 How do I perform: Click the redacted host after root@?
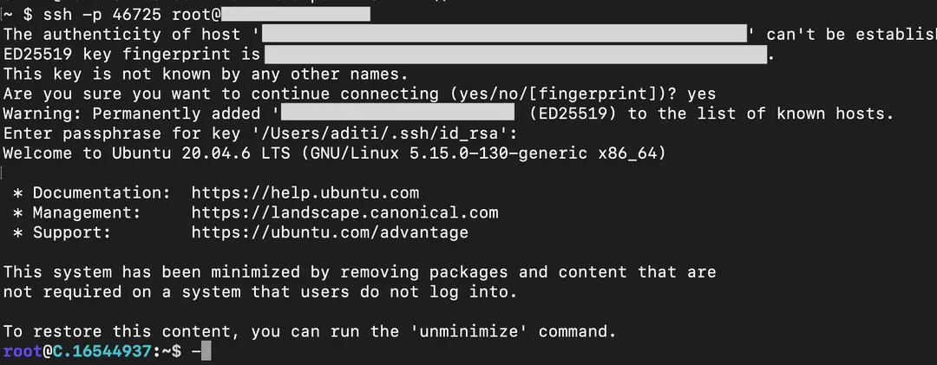point(297,15)
